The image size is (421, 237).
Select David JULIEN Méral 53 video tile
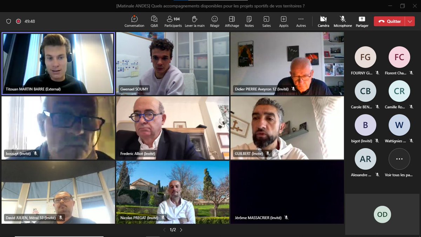[x=58, y=192]
